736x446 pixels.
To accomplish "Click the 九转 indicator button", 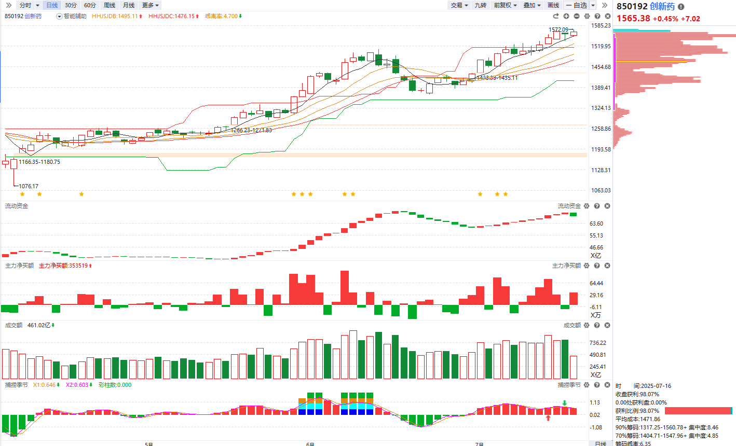I will pyautogui.click(x=481, y=5).
